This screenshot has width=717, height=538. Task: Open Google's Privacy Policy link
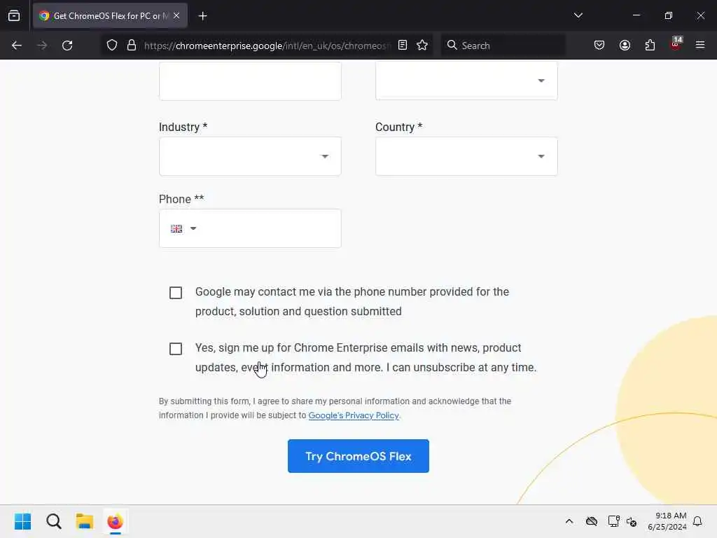coord(354,415)
